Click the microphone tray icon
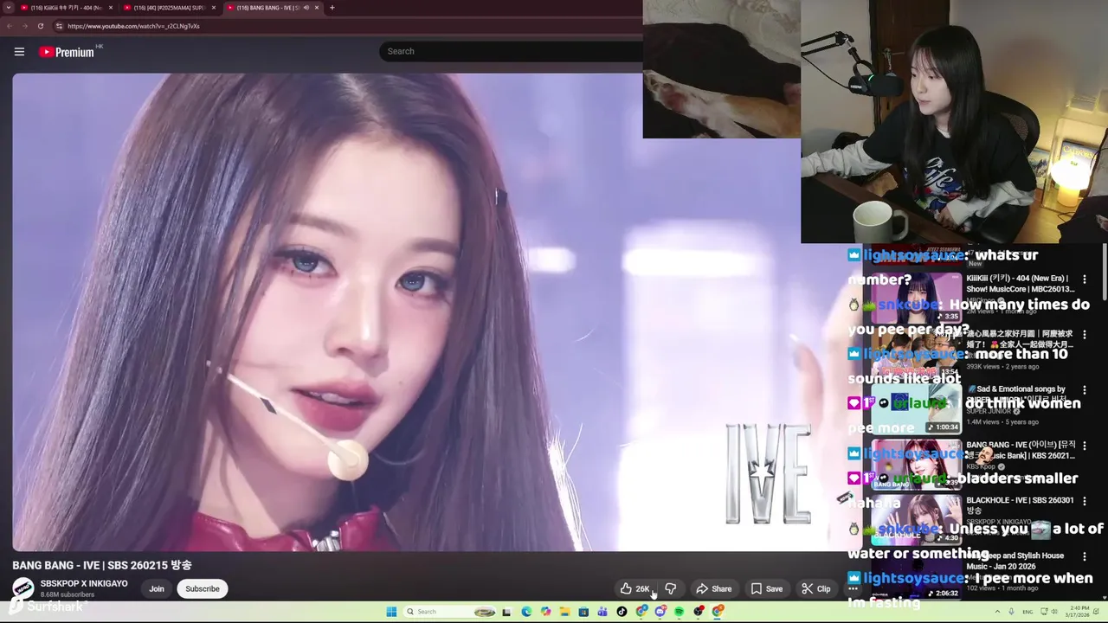Screen dimensions: 1108x623 click(x=1011, y=612)
